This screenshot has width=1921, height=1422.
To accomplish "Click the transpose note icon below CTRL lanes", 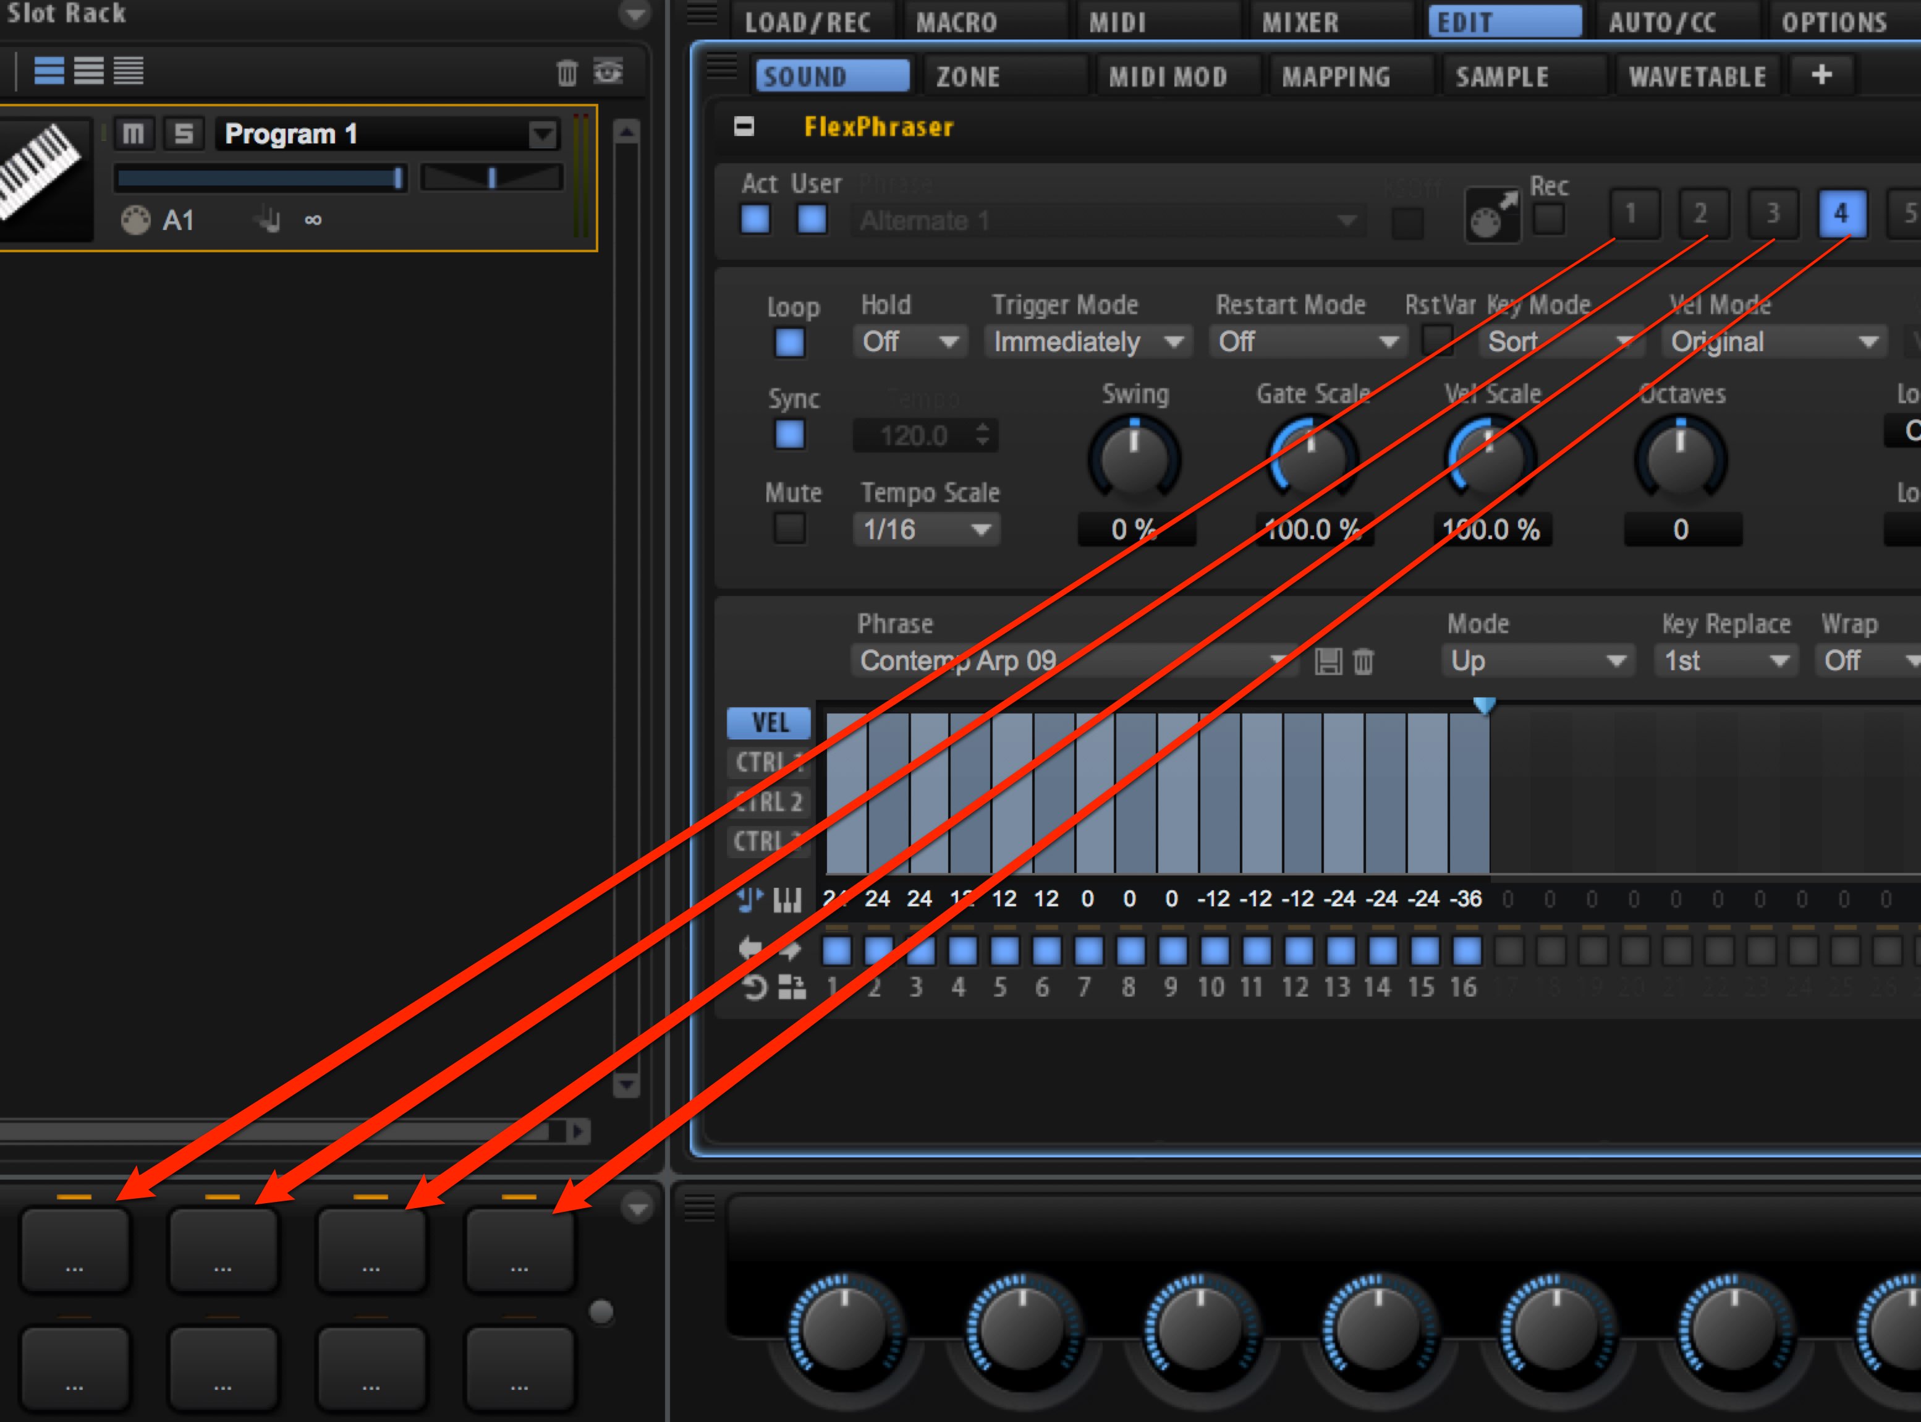I will [749, 900].
